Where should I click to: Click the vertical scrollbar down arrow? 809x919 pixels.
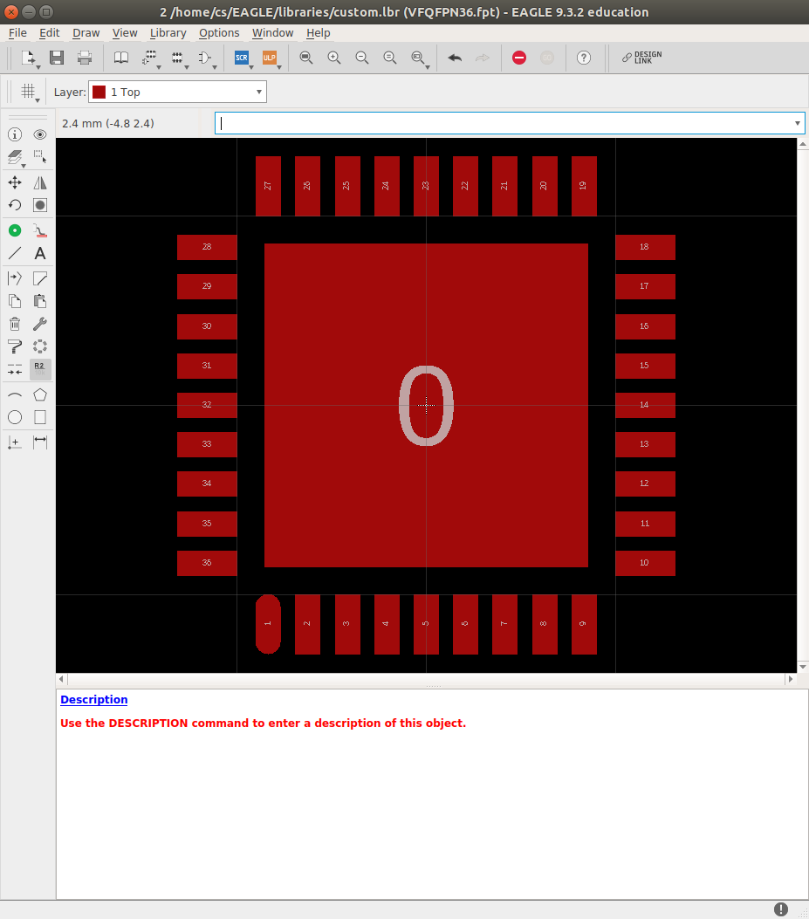pyautogui.click(x=803, y=667)
